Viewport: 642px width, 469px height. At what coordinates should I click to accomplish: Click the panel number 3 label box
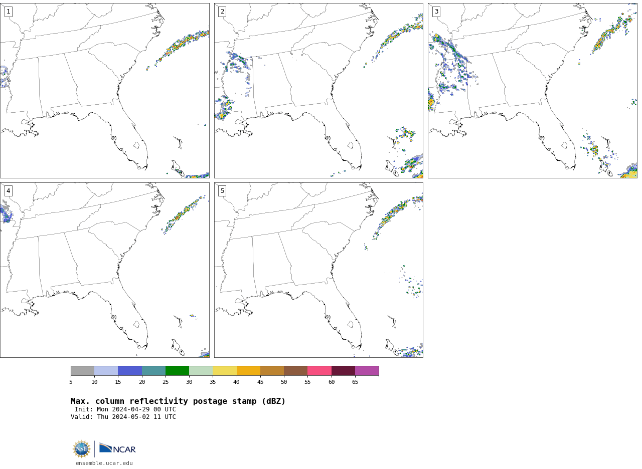pyautogui.click(x=436, y=12)
